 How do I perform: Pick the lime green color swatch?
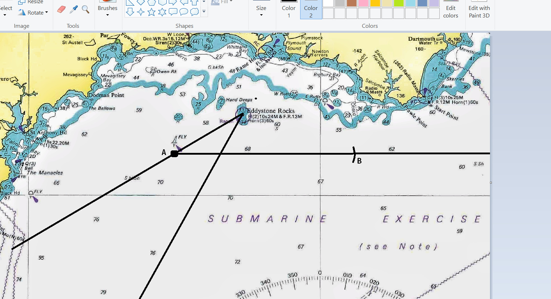tap(399, 3)
